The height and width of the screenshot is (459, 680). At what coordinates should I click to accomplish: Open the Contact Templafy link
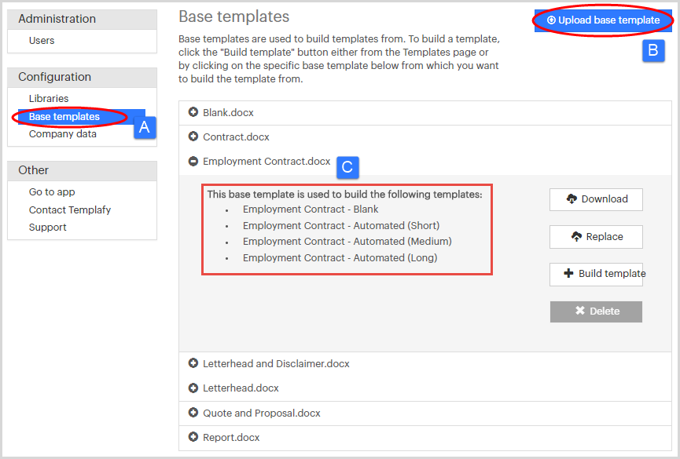70,210
